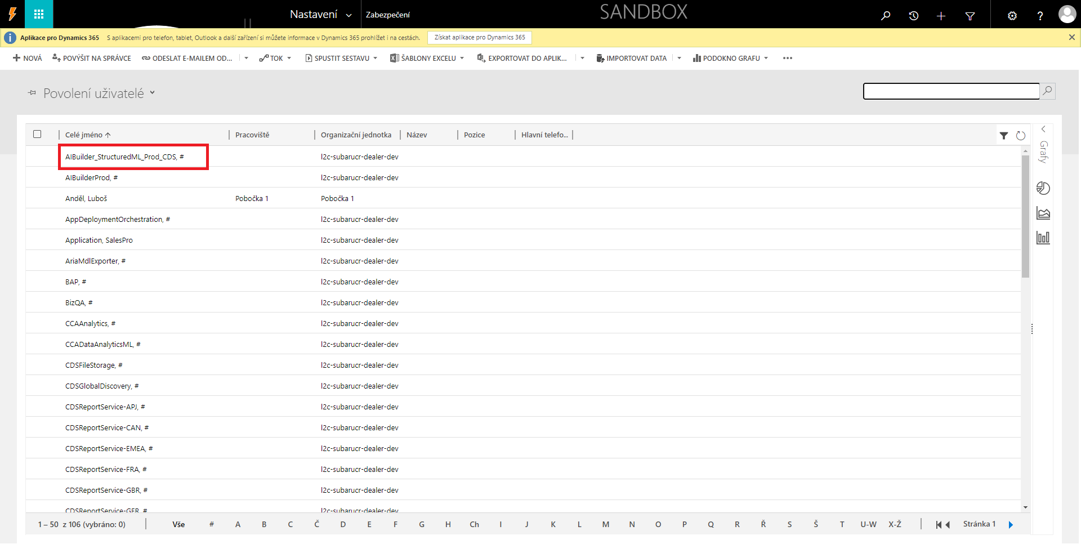This screenshot has width=1081, height=544.
Task: Toggle the select all rows checkbox
Action: coord(37,134)
